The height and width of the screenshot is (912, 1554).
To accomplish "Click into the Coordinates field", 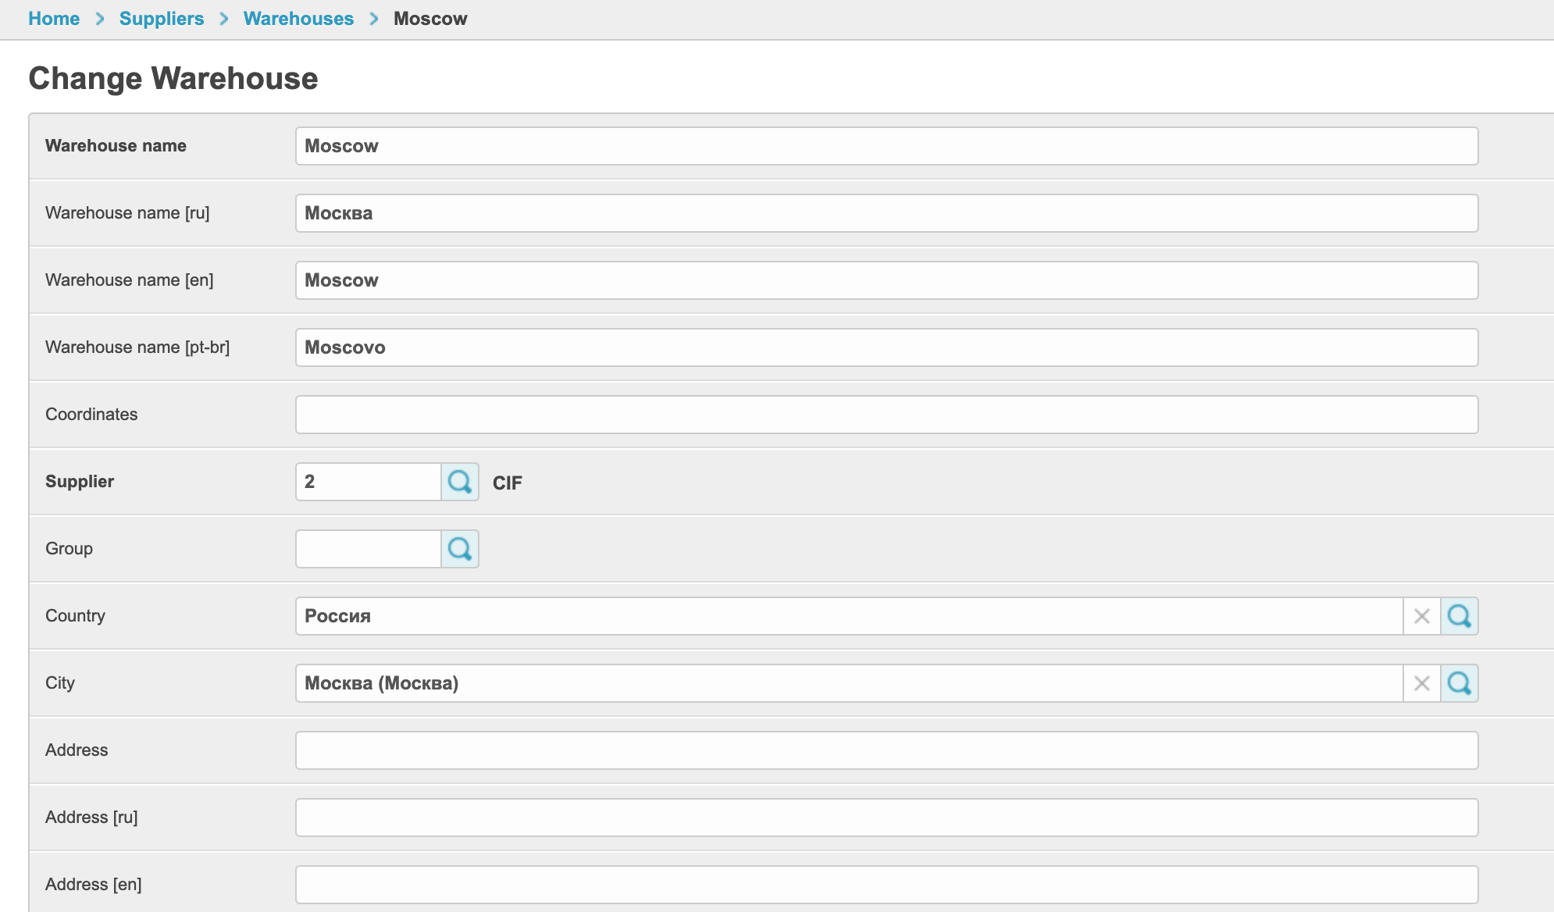I will pyautogui.click(x=886, y=415).
